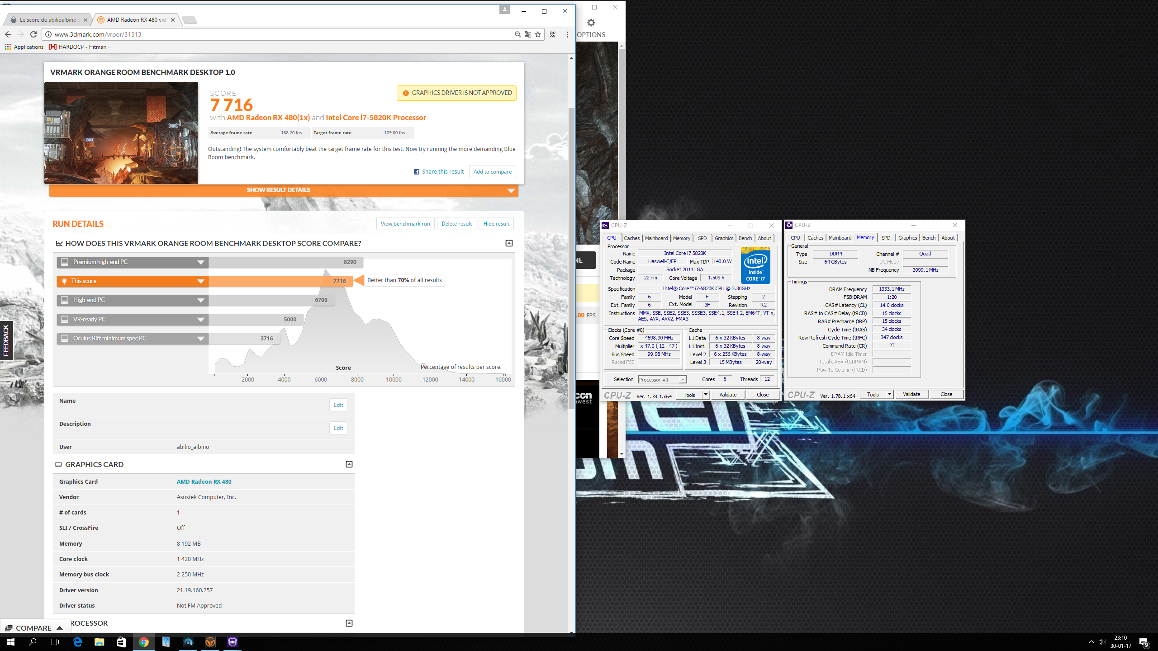Click Validate in left CPU-Z window

click(x=728, y=395)
